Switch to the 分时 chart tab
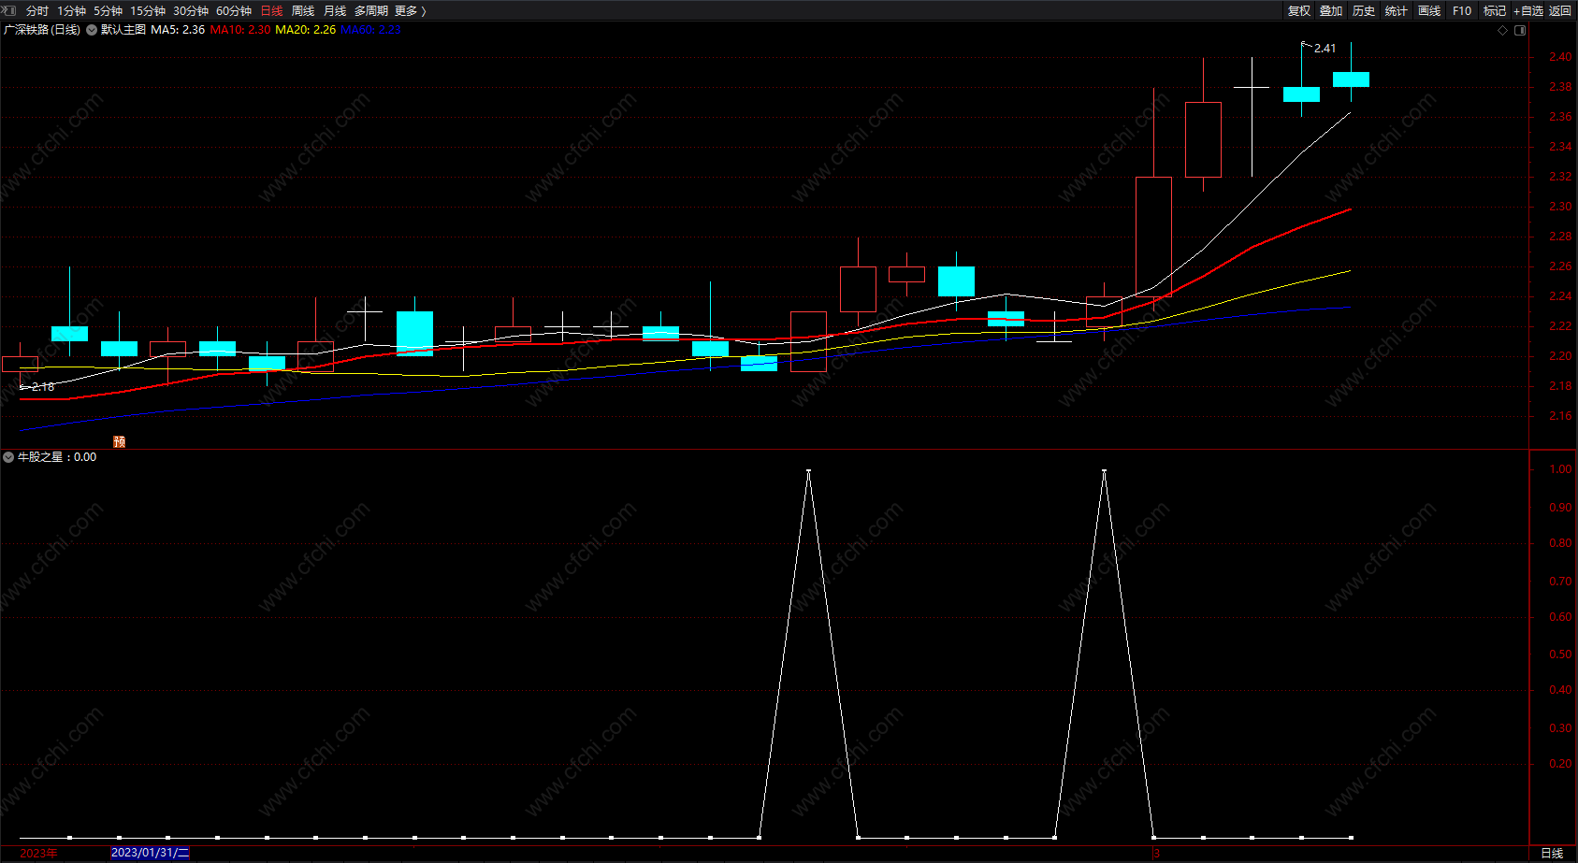1578x863 pixels. click(37, 11)
